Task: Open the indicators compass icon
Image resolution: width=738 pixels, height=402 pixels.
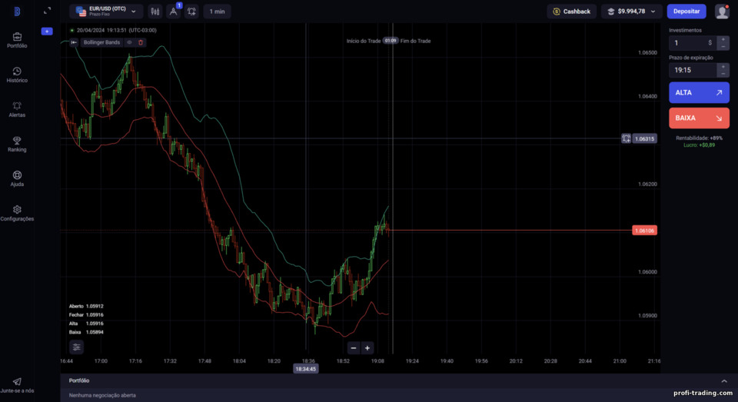Action: [173, 12]
